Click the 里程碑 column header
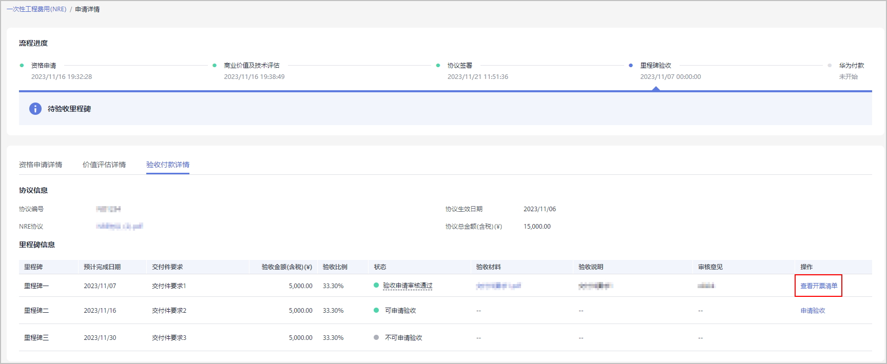887x364 pixels. point(33,267)
